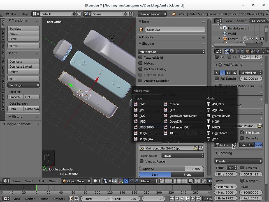Screen dimensions: 269x202
Task: Add a new screen layout with plus button
Action: pyautogui.click(x=74, y=14)
